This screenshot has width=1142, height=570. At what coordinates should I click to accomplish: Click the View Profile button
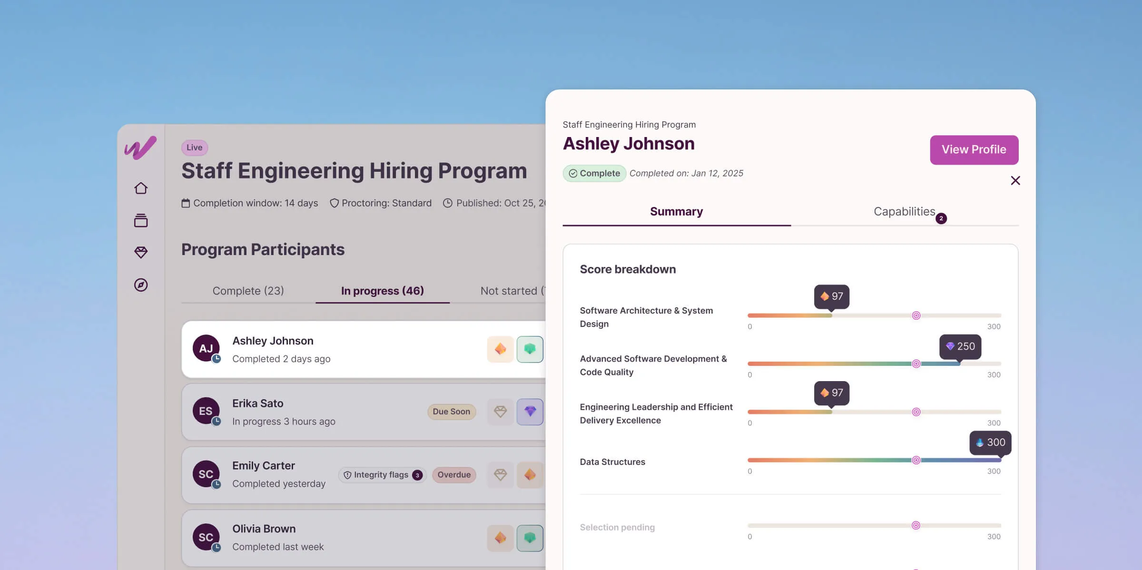[x=974, y=150]
